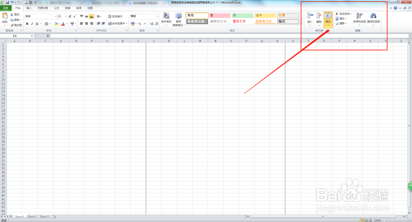Select the Sheet2 worksheet tab

(32, 217)
